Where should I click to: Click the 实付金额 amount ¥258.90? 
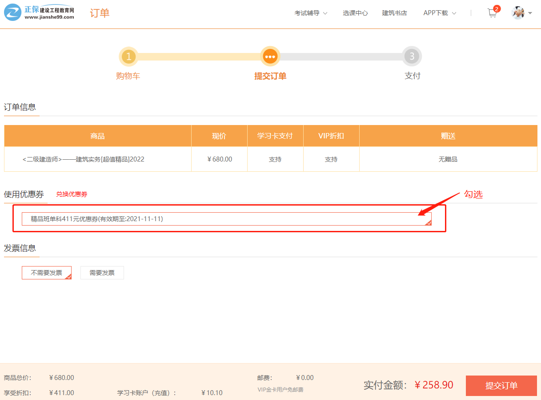[x=434, y=385]
